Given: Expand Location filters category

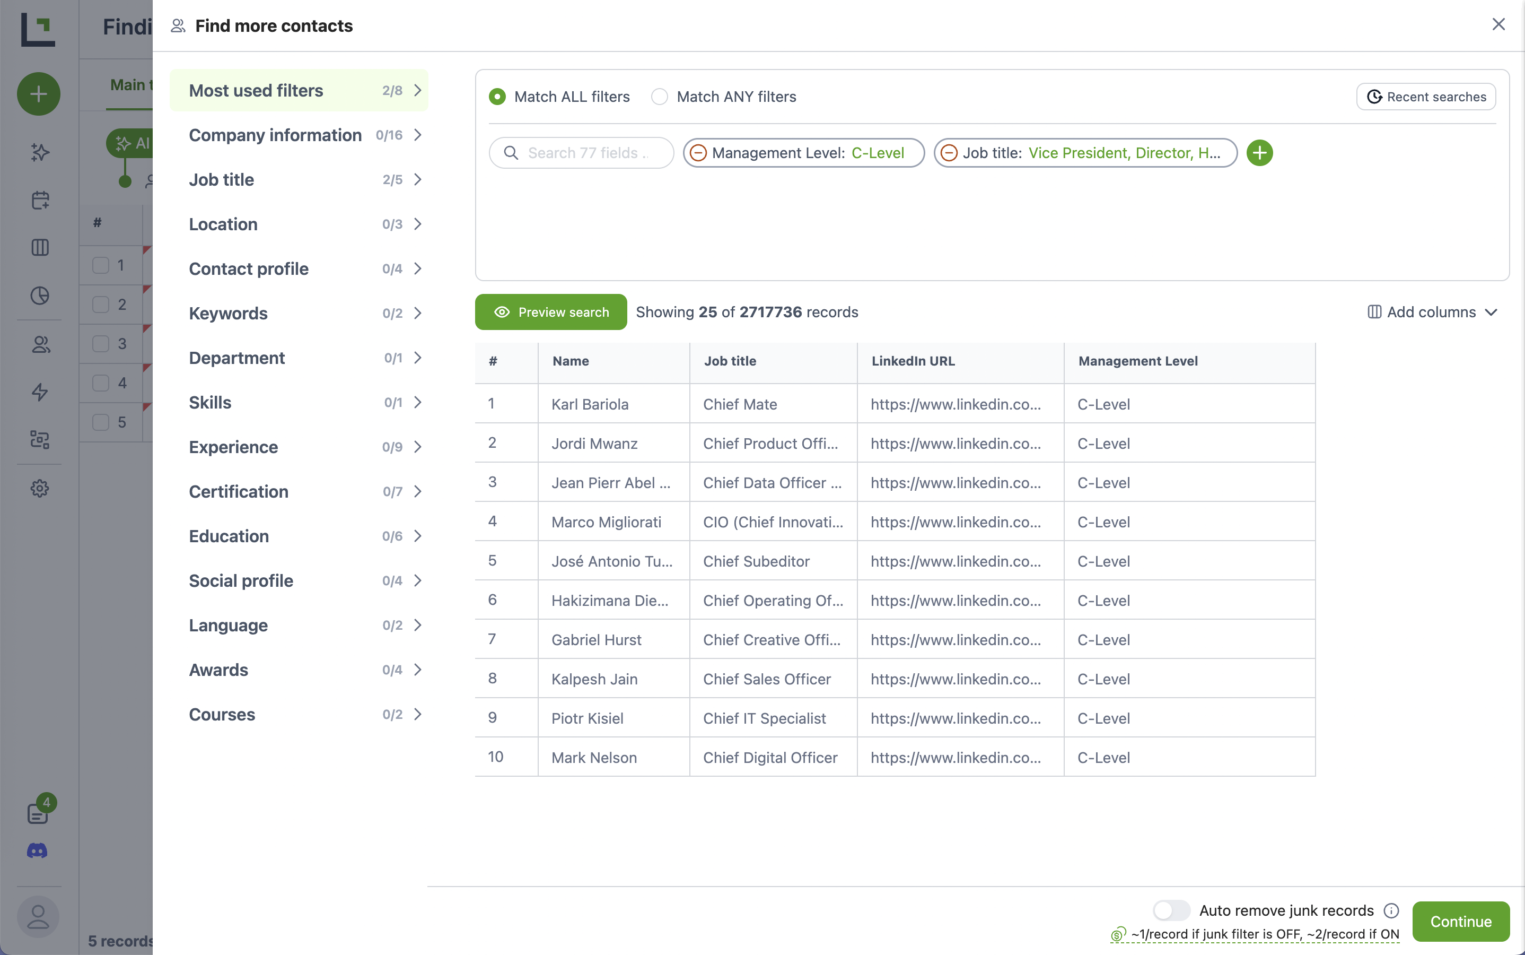Looking at the screenshot, I should click(299, 224).
